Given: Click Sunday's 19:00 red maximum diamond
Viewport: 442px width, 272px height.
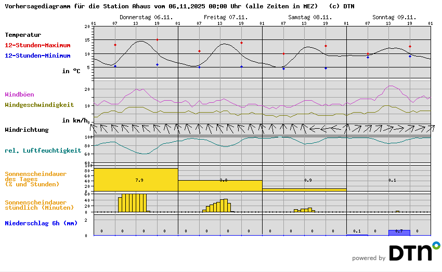Looking at the screenshot, I should pos(410,47).
